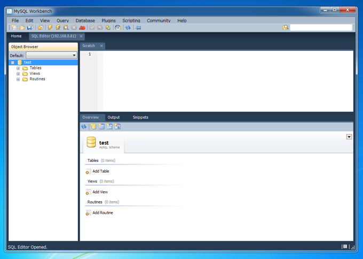Select the test schema in Object Browser
The image size is (363, 259).
[28, 62]
